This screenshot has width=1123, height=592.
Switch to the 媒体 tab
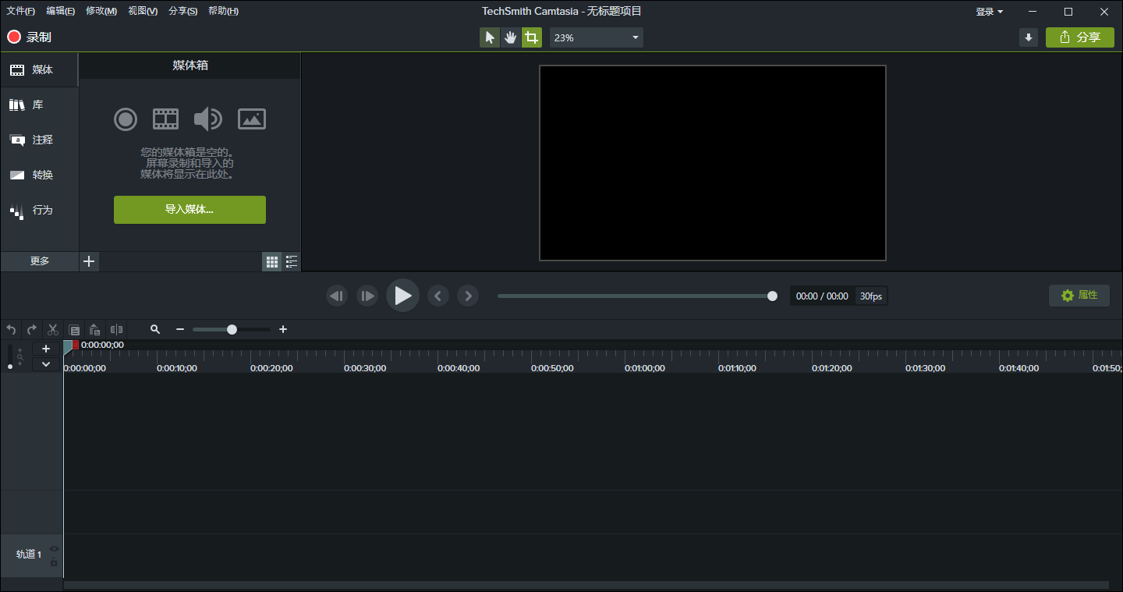[x=39, y=70]
